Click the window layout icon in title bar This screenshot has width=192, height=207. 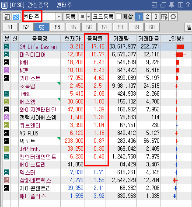[x=154, y=5]
